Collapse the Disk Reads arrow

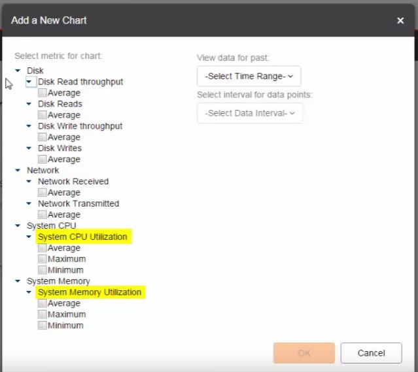(x=29, y=104)
